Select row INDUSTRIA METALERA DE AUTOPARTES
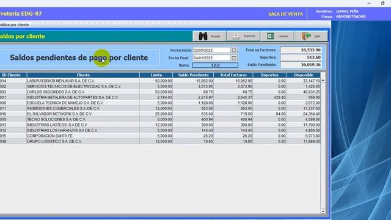Screen dimensions: 391x220 click(160, 98)
